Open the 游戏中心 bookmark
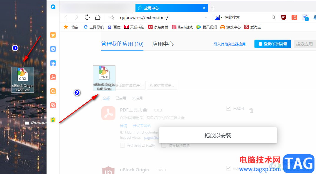This screenshot has width=316, height=174. [x=230, y=27]
